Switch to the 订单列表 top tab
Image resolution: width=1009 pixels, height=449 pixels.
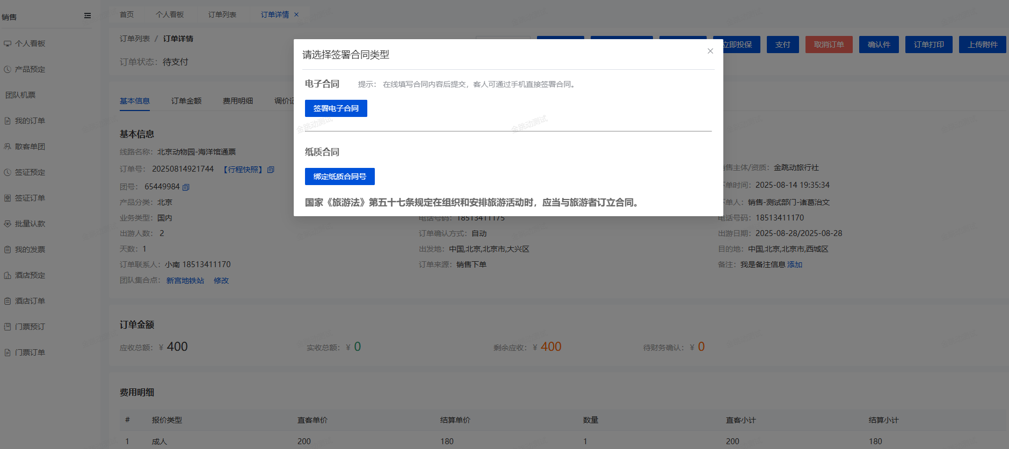[222, 14]
